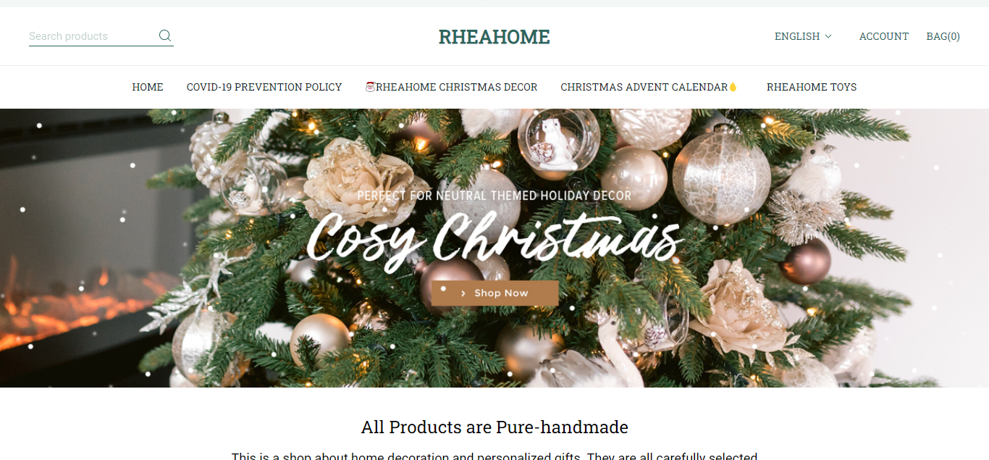Click the magnifier search icon

pyautogui.click(x=165, y=35)
